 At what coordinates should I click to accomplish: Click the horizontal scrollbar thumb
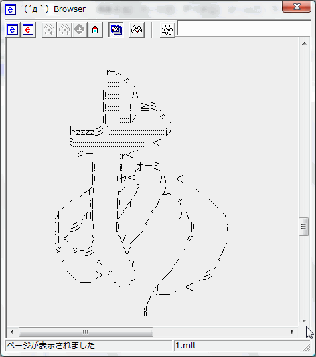(x=86, y=332)
